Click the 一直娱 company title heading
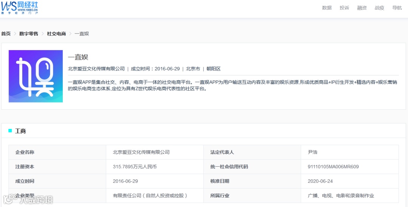The width and height of the screenshot is (408, 207). [x=78, y=57]
